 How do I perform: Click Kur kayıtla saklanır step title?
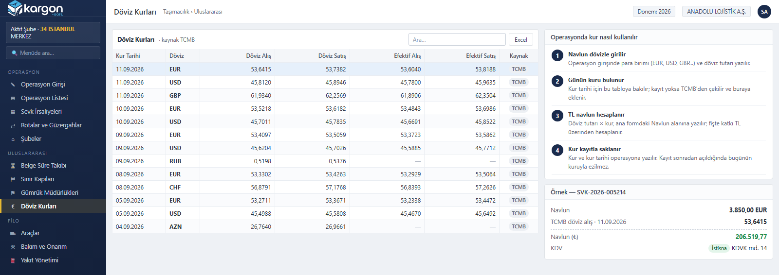point(594,149)
